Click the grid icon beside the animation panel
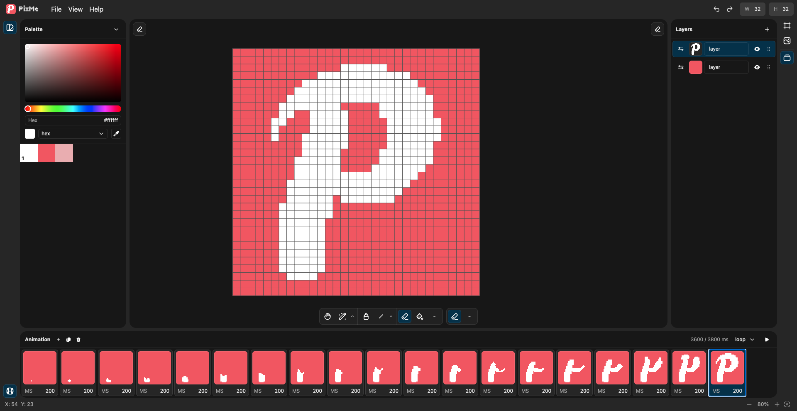 [x=10, y=391]
